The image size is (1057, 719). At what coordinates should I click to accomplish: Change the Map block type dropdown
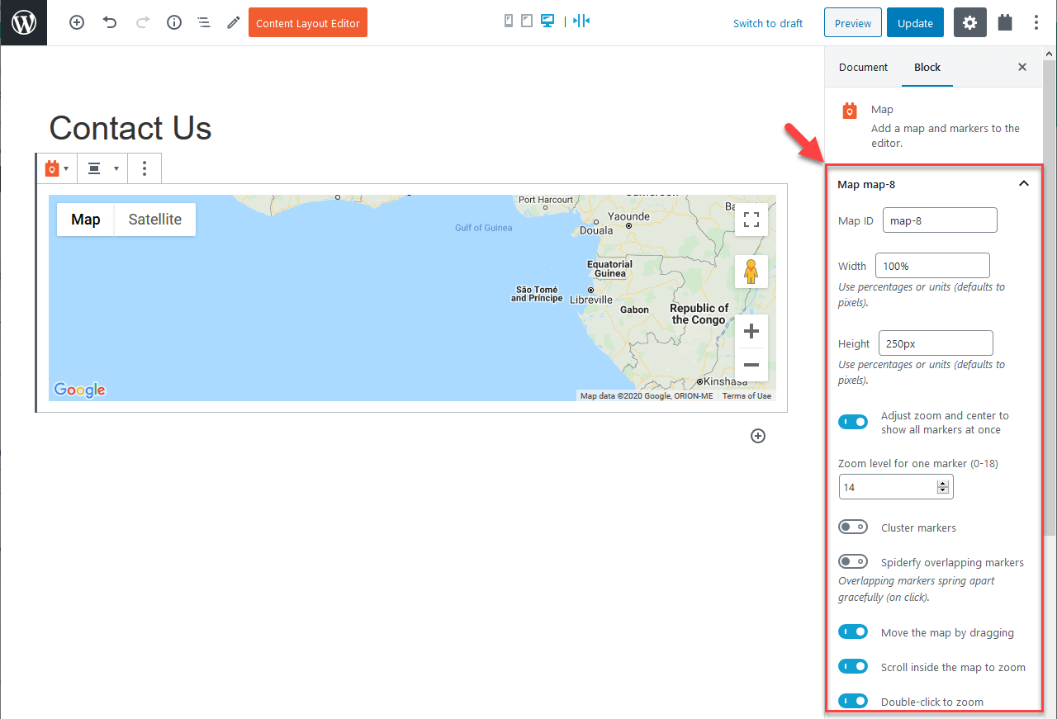point(57,168)
